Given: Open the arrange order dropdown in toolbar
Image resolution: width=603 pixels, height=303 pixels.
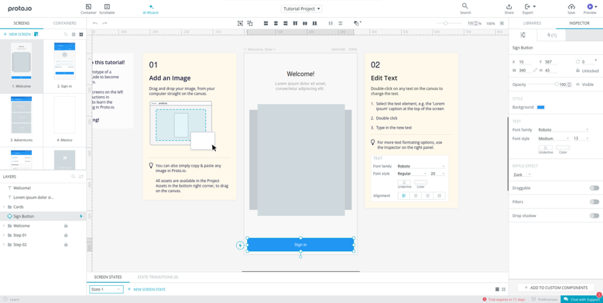Looking at the screenshot, I should point(357,24).
